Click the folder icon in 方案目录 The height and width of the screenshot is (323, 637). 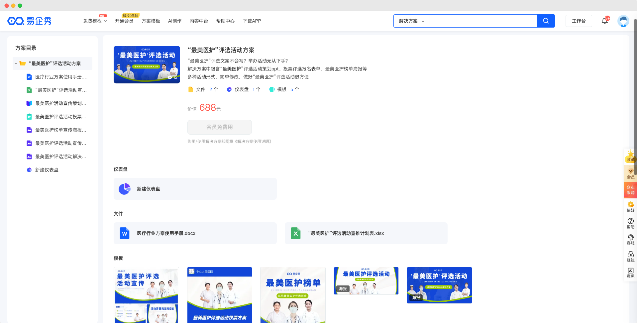[x=23, y=63]
